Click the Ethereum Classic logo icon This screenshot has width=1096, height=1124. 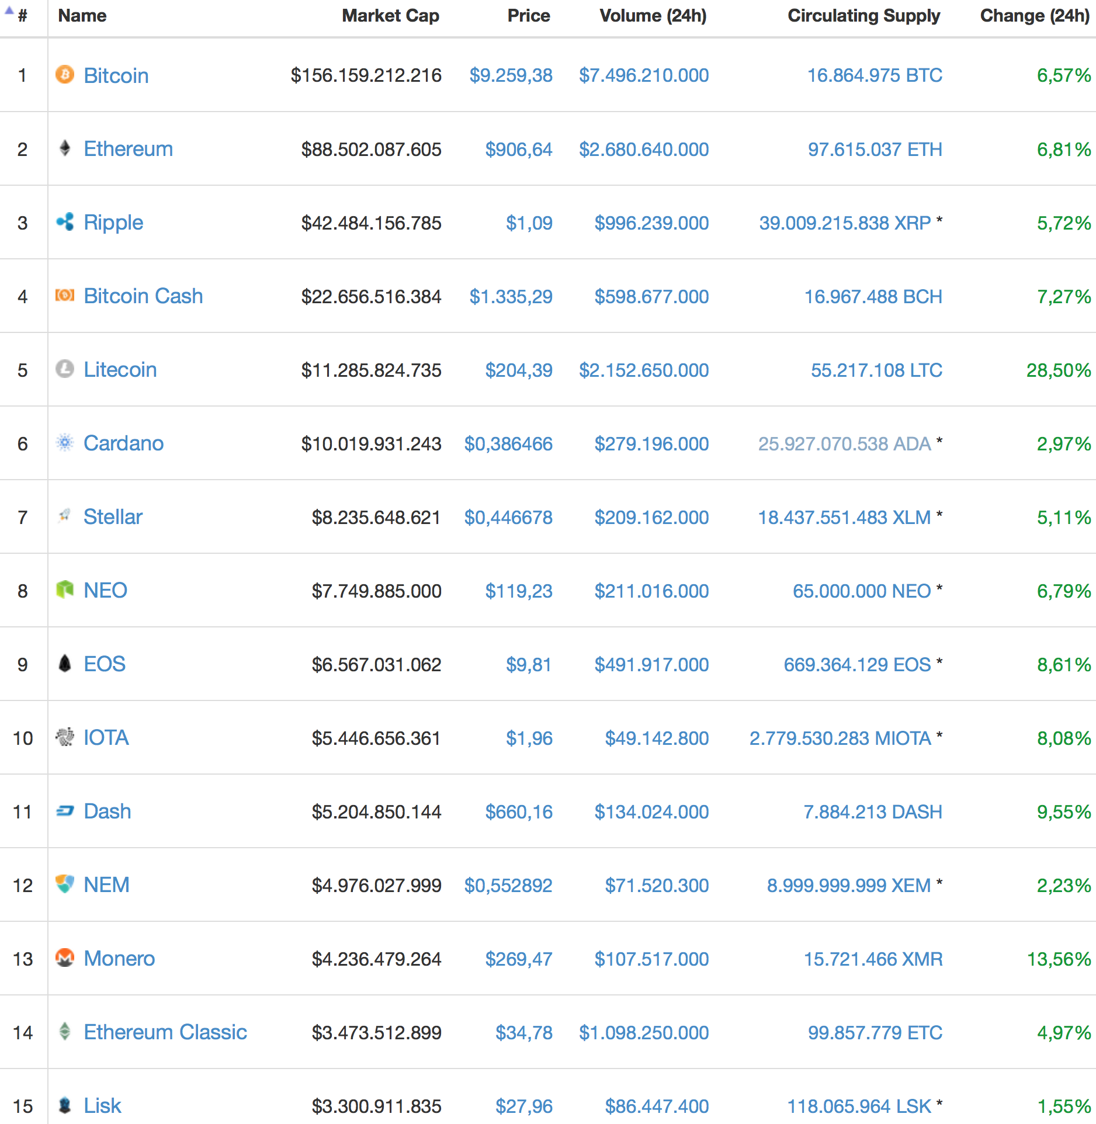click(x=65, y=1032)
